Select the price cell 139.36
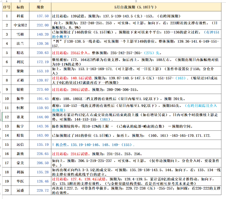The image size is (226, 199). coord(40,43)
